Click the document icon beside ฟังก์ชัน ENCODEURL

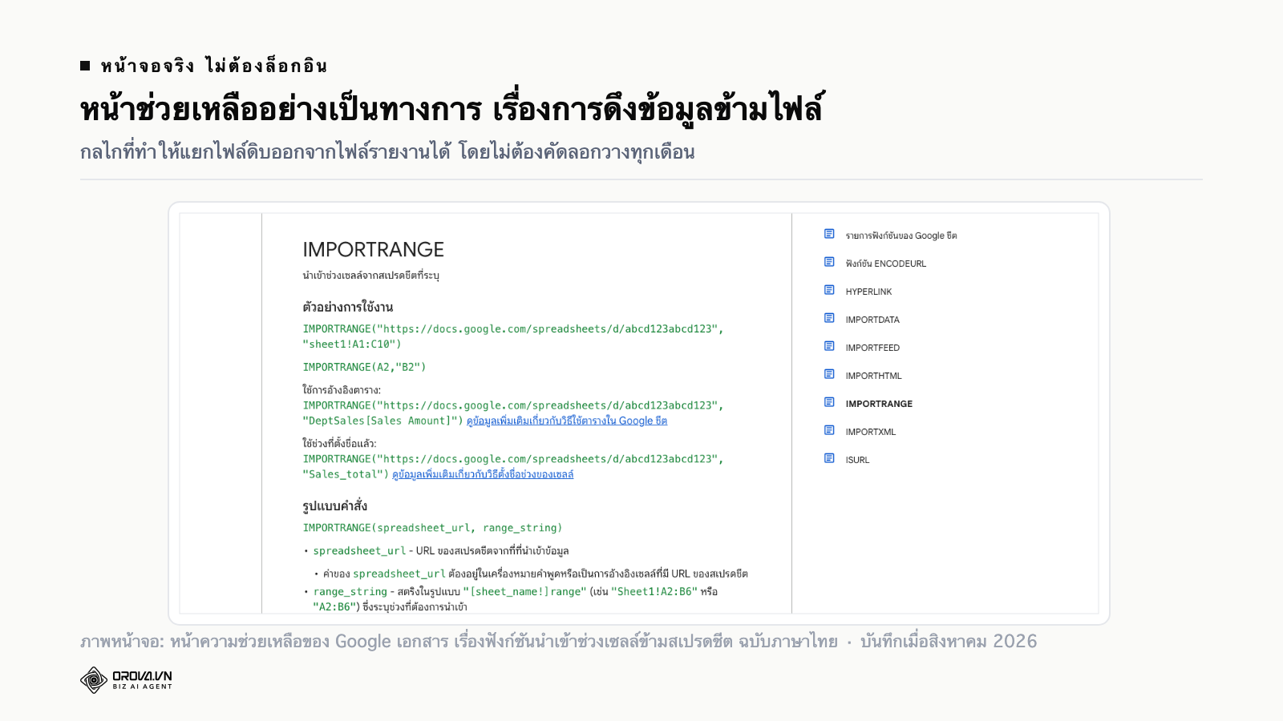[829, 262]
